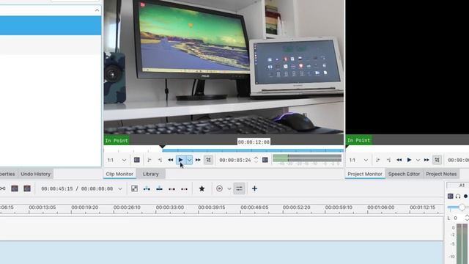Play the clip in Clip Monitor

180,160
